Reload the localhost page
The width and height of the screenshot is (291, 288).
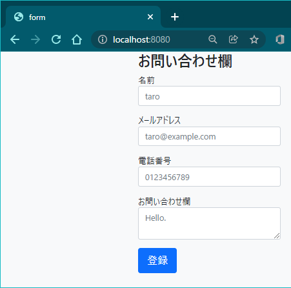[x=56, y=39]
